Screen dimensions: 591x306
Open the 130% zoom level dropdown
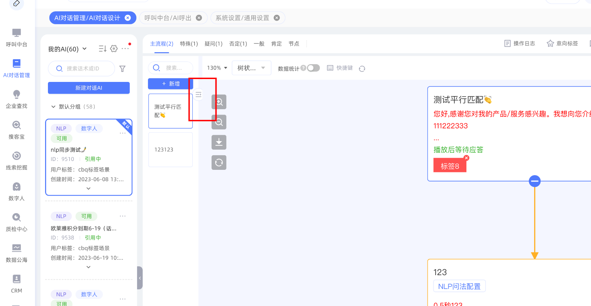[217, 68]
